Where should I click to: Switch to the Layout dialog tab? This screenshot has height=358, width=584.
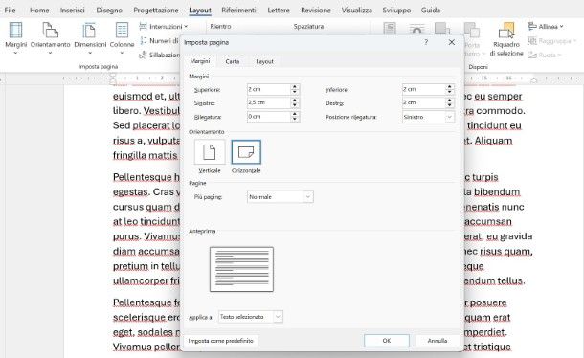(x=264, y=61)
